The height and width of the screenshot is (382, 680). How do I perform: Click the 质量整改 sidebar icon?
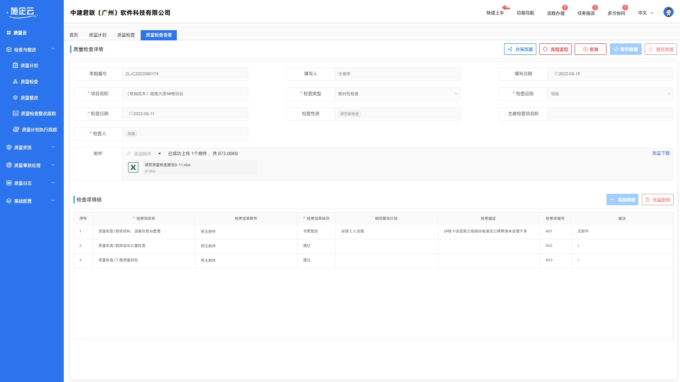(15, 98)
